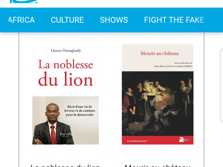Click the Mourir au château caption link
The image size is (223, 167).
[x=157, y=166]
